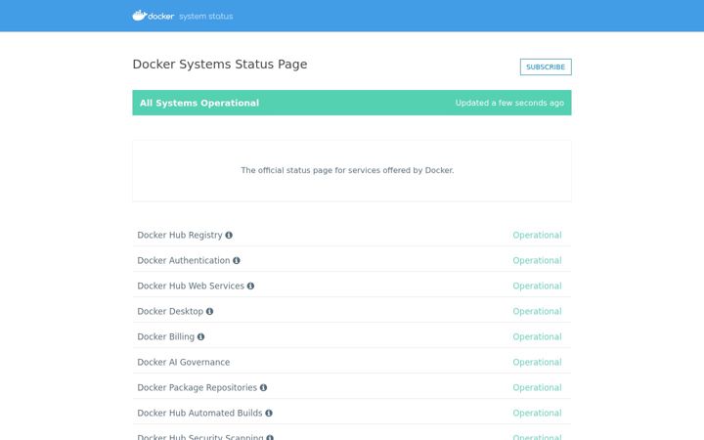Open info icon beside Docker Hub Web Services

[x=250, y=286]
